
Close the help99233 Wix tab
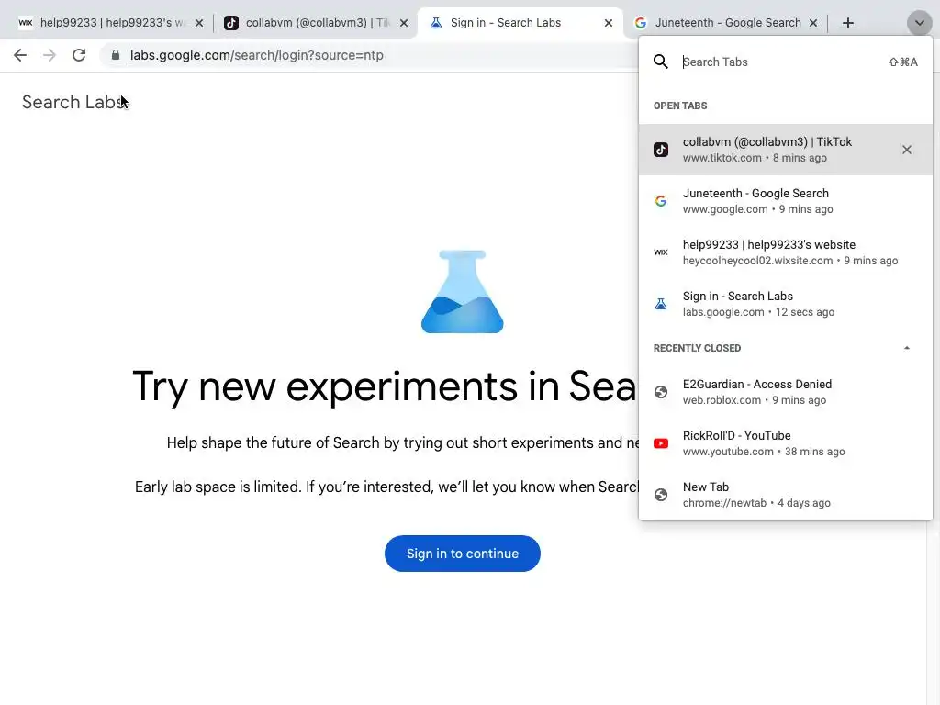[199, 23]
